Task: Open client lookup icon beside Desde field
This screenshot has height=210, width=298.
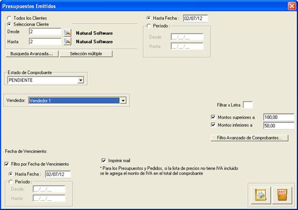Action: click(67, 33)
